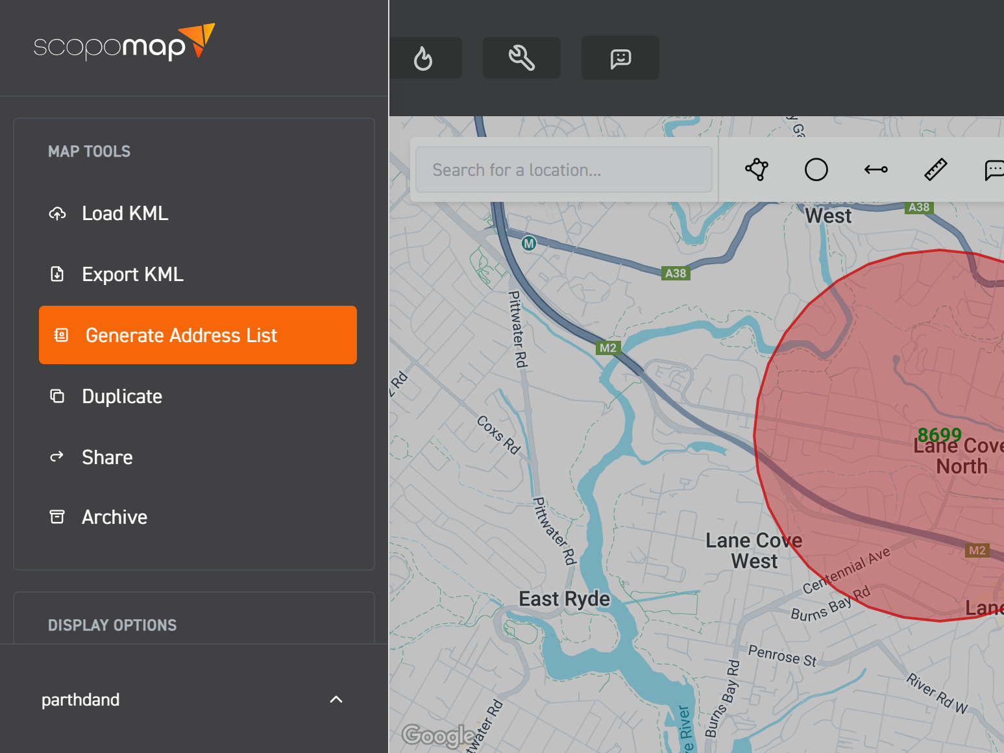
Task: Open the Archive option
Action: pos(114,517)
